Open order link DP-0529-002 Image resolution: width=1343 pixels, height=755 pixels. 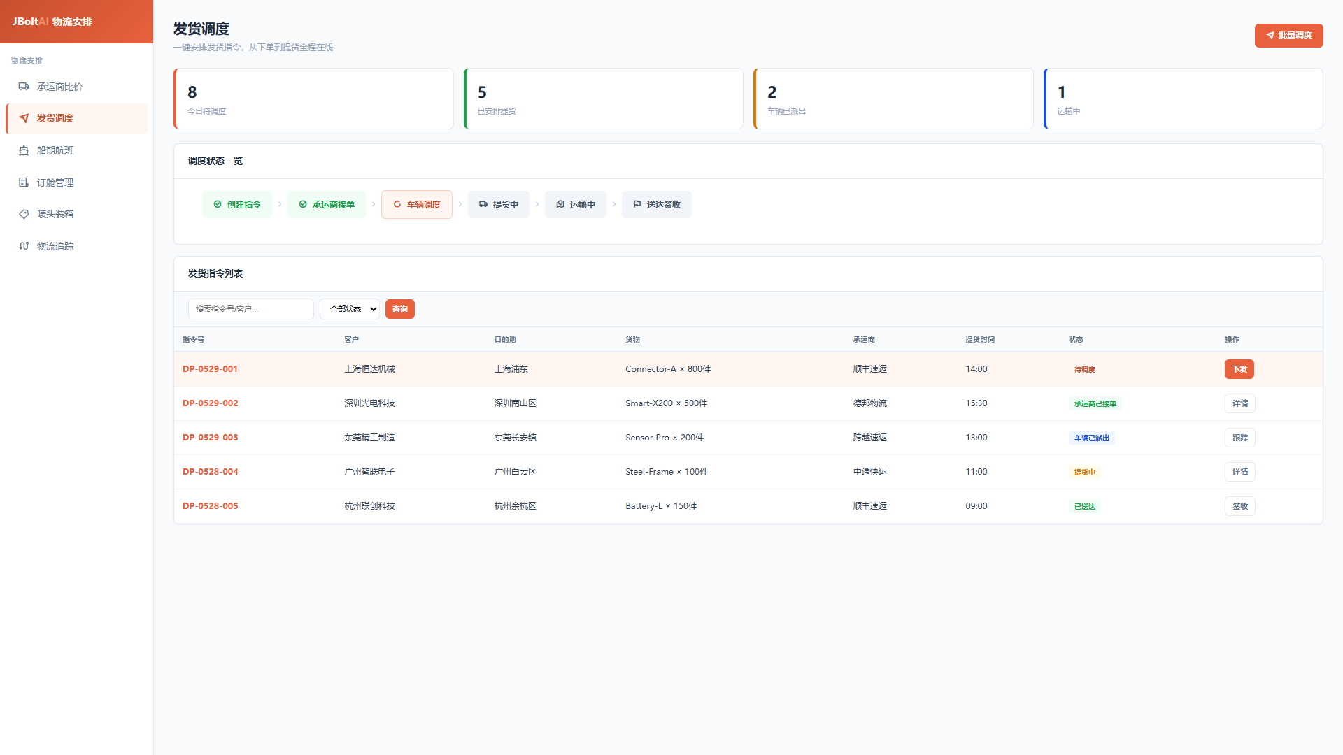point(211,403)
